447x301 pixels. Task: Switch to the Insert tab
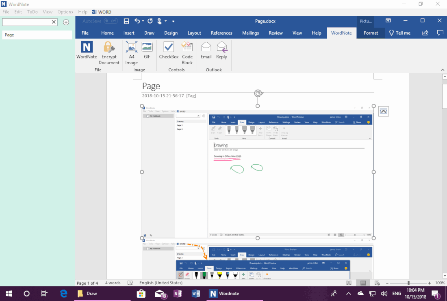tap(129, 33)
